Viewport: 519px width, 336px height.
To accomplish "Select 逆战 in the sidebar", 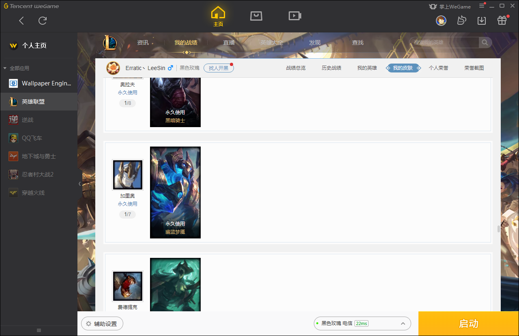I will pos(39,120).
